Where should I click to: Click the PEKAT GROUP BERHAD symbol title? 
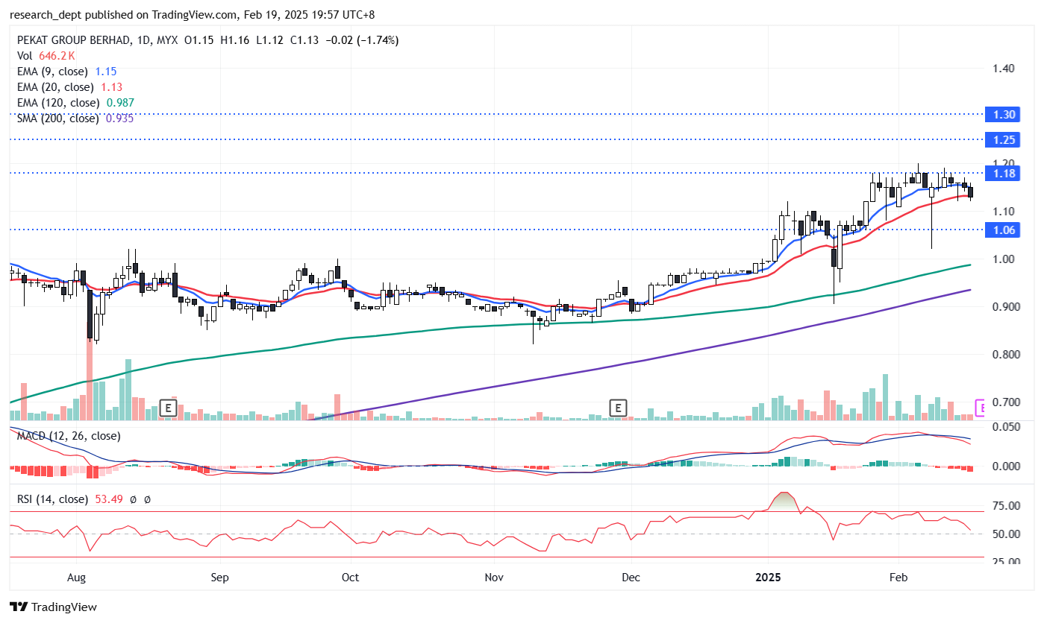[x=75, y=40]
